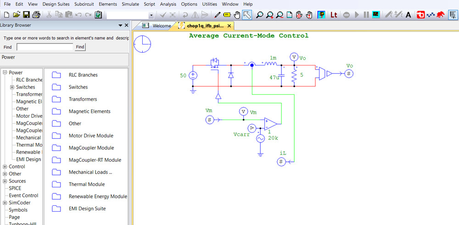
Task: Activate the arrow selection tool
Action: [247, 15]
